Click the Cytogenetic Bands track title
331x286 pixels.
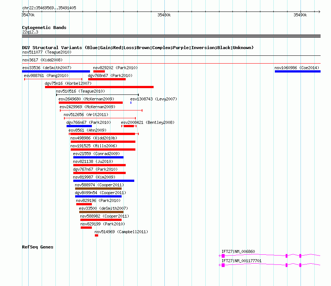click(x=44, y=28)
